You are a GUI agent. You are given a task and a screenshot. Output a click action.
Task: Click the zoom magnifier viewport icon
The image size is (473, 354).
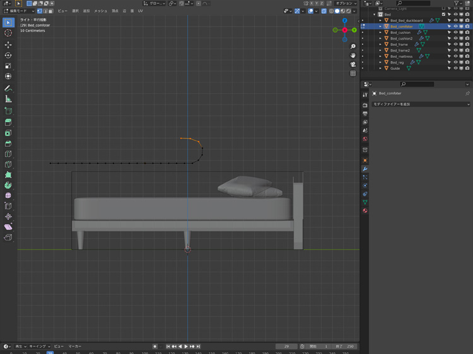pyautogui.click(x=353, y=47)
